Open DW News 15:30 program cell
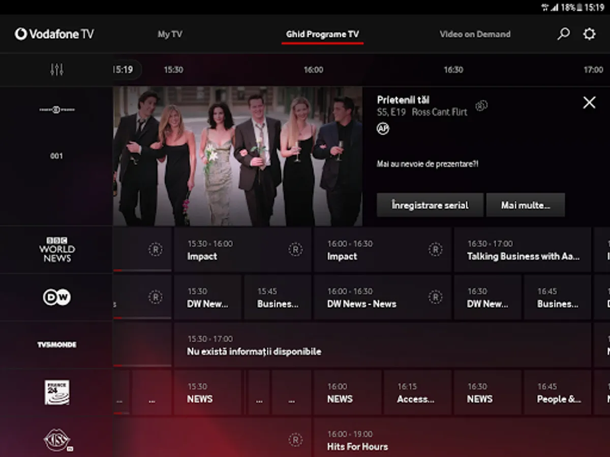Viewport: 610px width, 457px height. (207, 297)
